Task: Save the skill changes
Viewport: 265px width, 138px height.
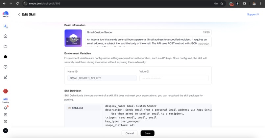Action: tap(147, 133)
